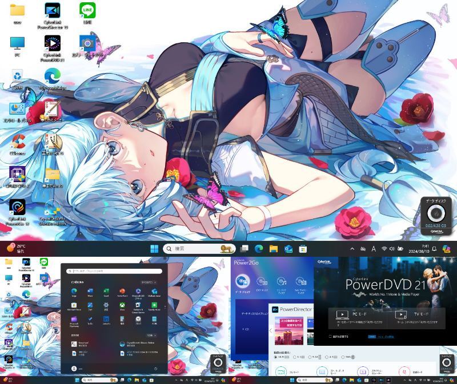Expand the More button beside Recommended in Start
Image resolution: width=457 pixels, height=384 pixels.
point(151,336)
